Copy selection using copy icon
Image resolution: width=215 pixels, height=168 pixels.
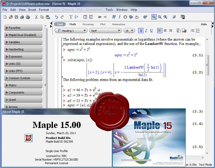42,17
